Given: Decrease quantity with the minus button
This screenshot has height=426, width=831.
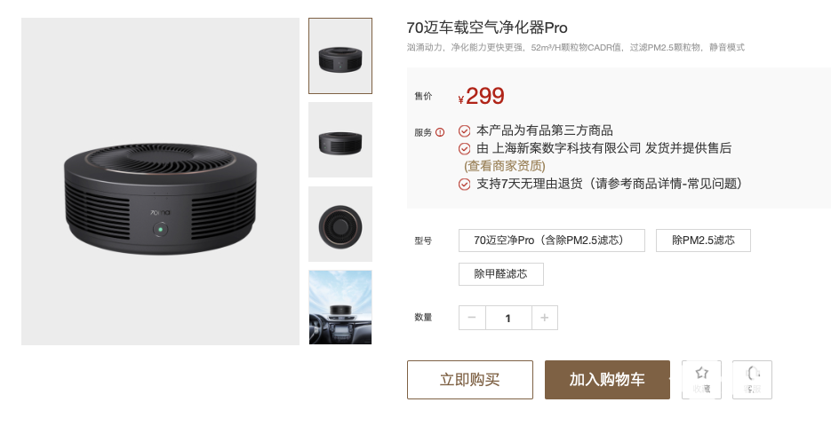Looking at the screenshot, I should [x=472, y=318].
